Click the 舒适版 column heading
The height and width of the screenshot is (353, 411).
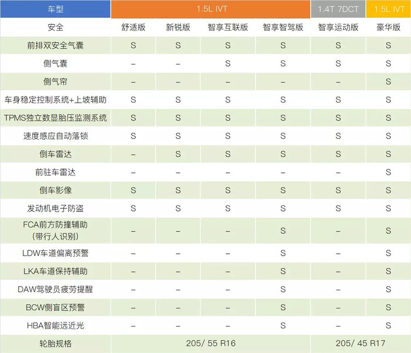pos(133,27)
